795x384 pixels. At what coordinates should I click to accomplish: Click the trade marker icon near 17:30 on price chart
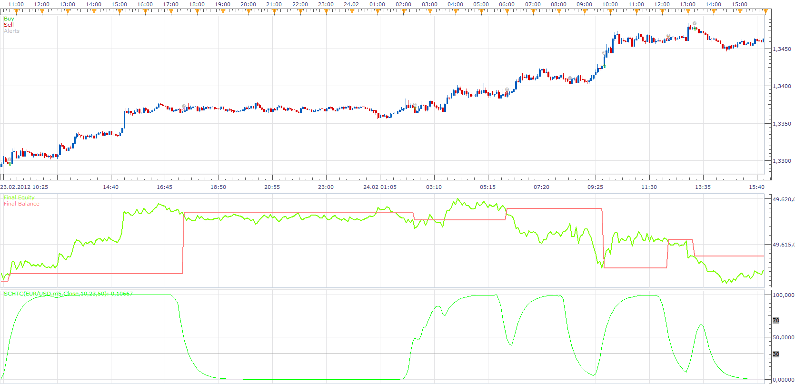point(184,106)
